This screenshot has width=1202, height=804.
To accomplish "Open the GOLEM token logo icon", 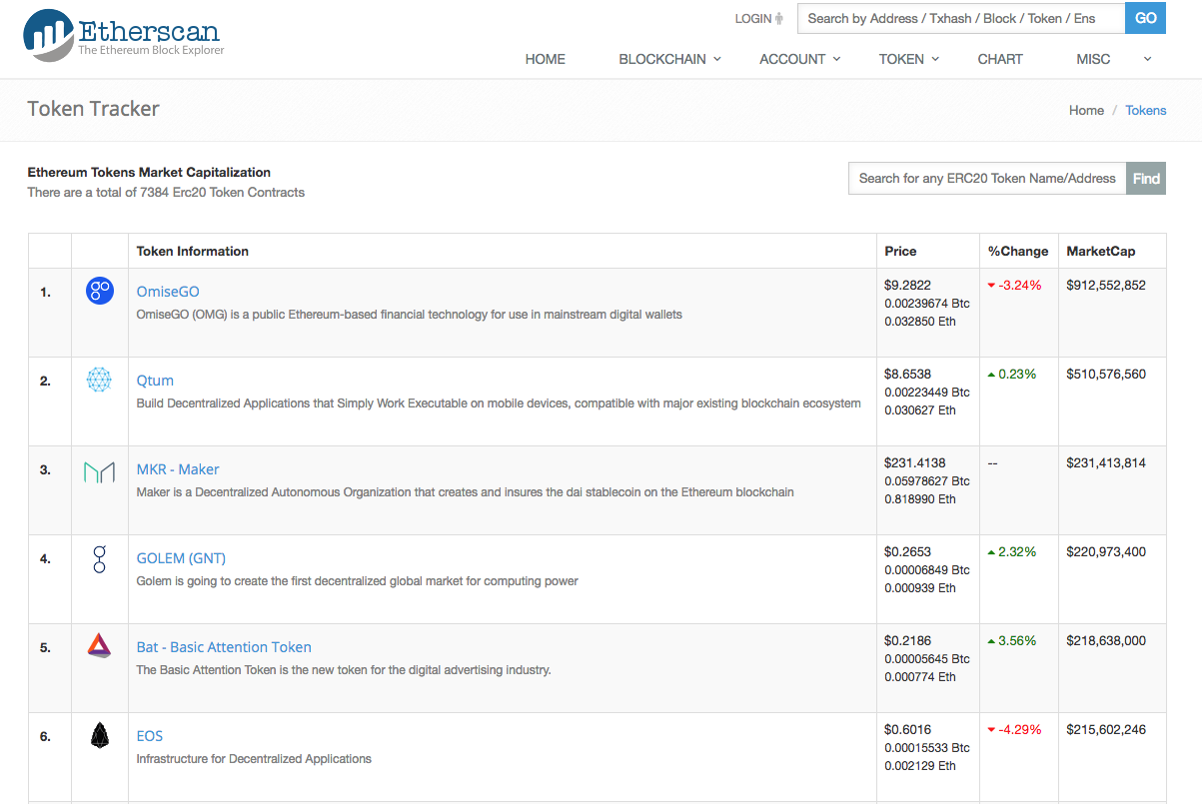I will click(x=100, y=558).
